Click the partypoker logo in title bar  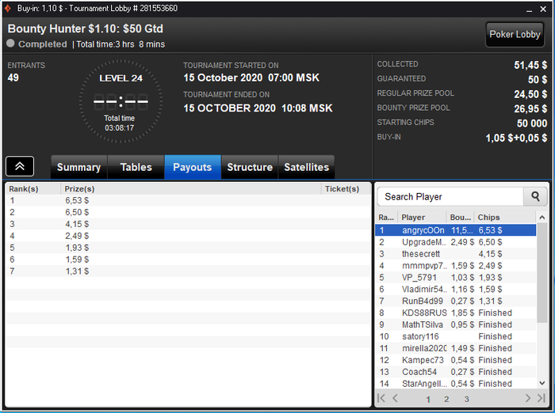point(8,8)
